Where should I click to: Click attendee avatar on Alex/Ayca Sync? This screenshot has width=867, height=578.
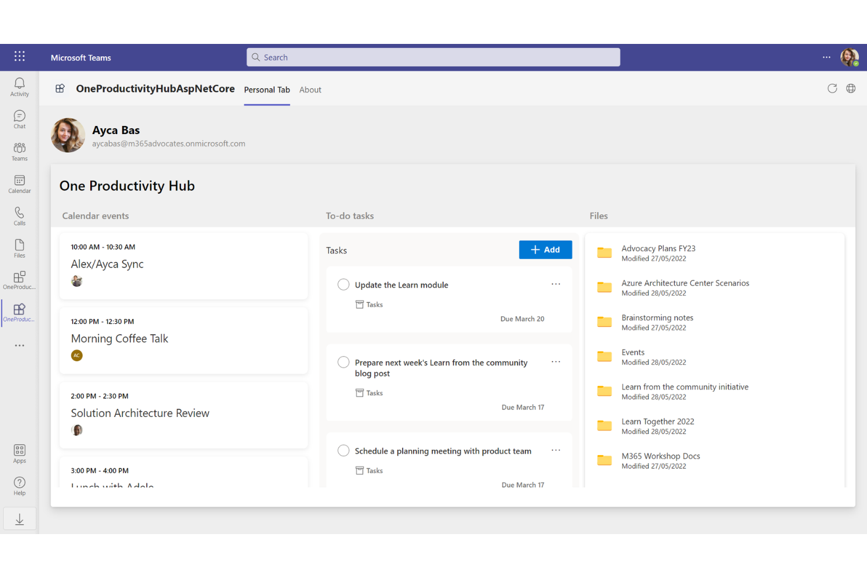point(77,281)
